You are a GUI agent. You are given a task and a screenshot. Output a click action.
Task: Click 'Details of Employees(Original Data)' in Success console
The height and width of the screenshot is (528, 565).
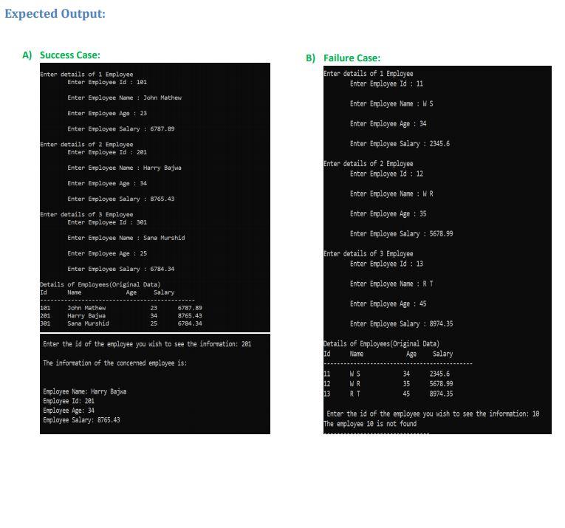pyautogui.click(x=100, y=284)
